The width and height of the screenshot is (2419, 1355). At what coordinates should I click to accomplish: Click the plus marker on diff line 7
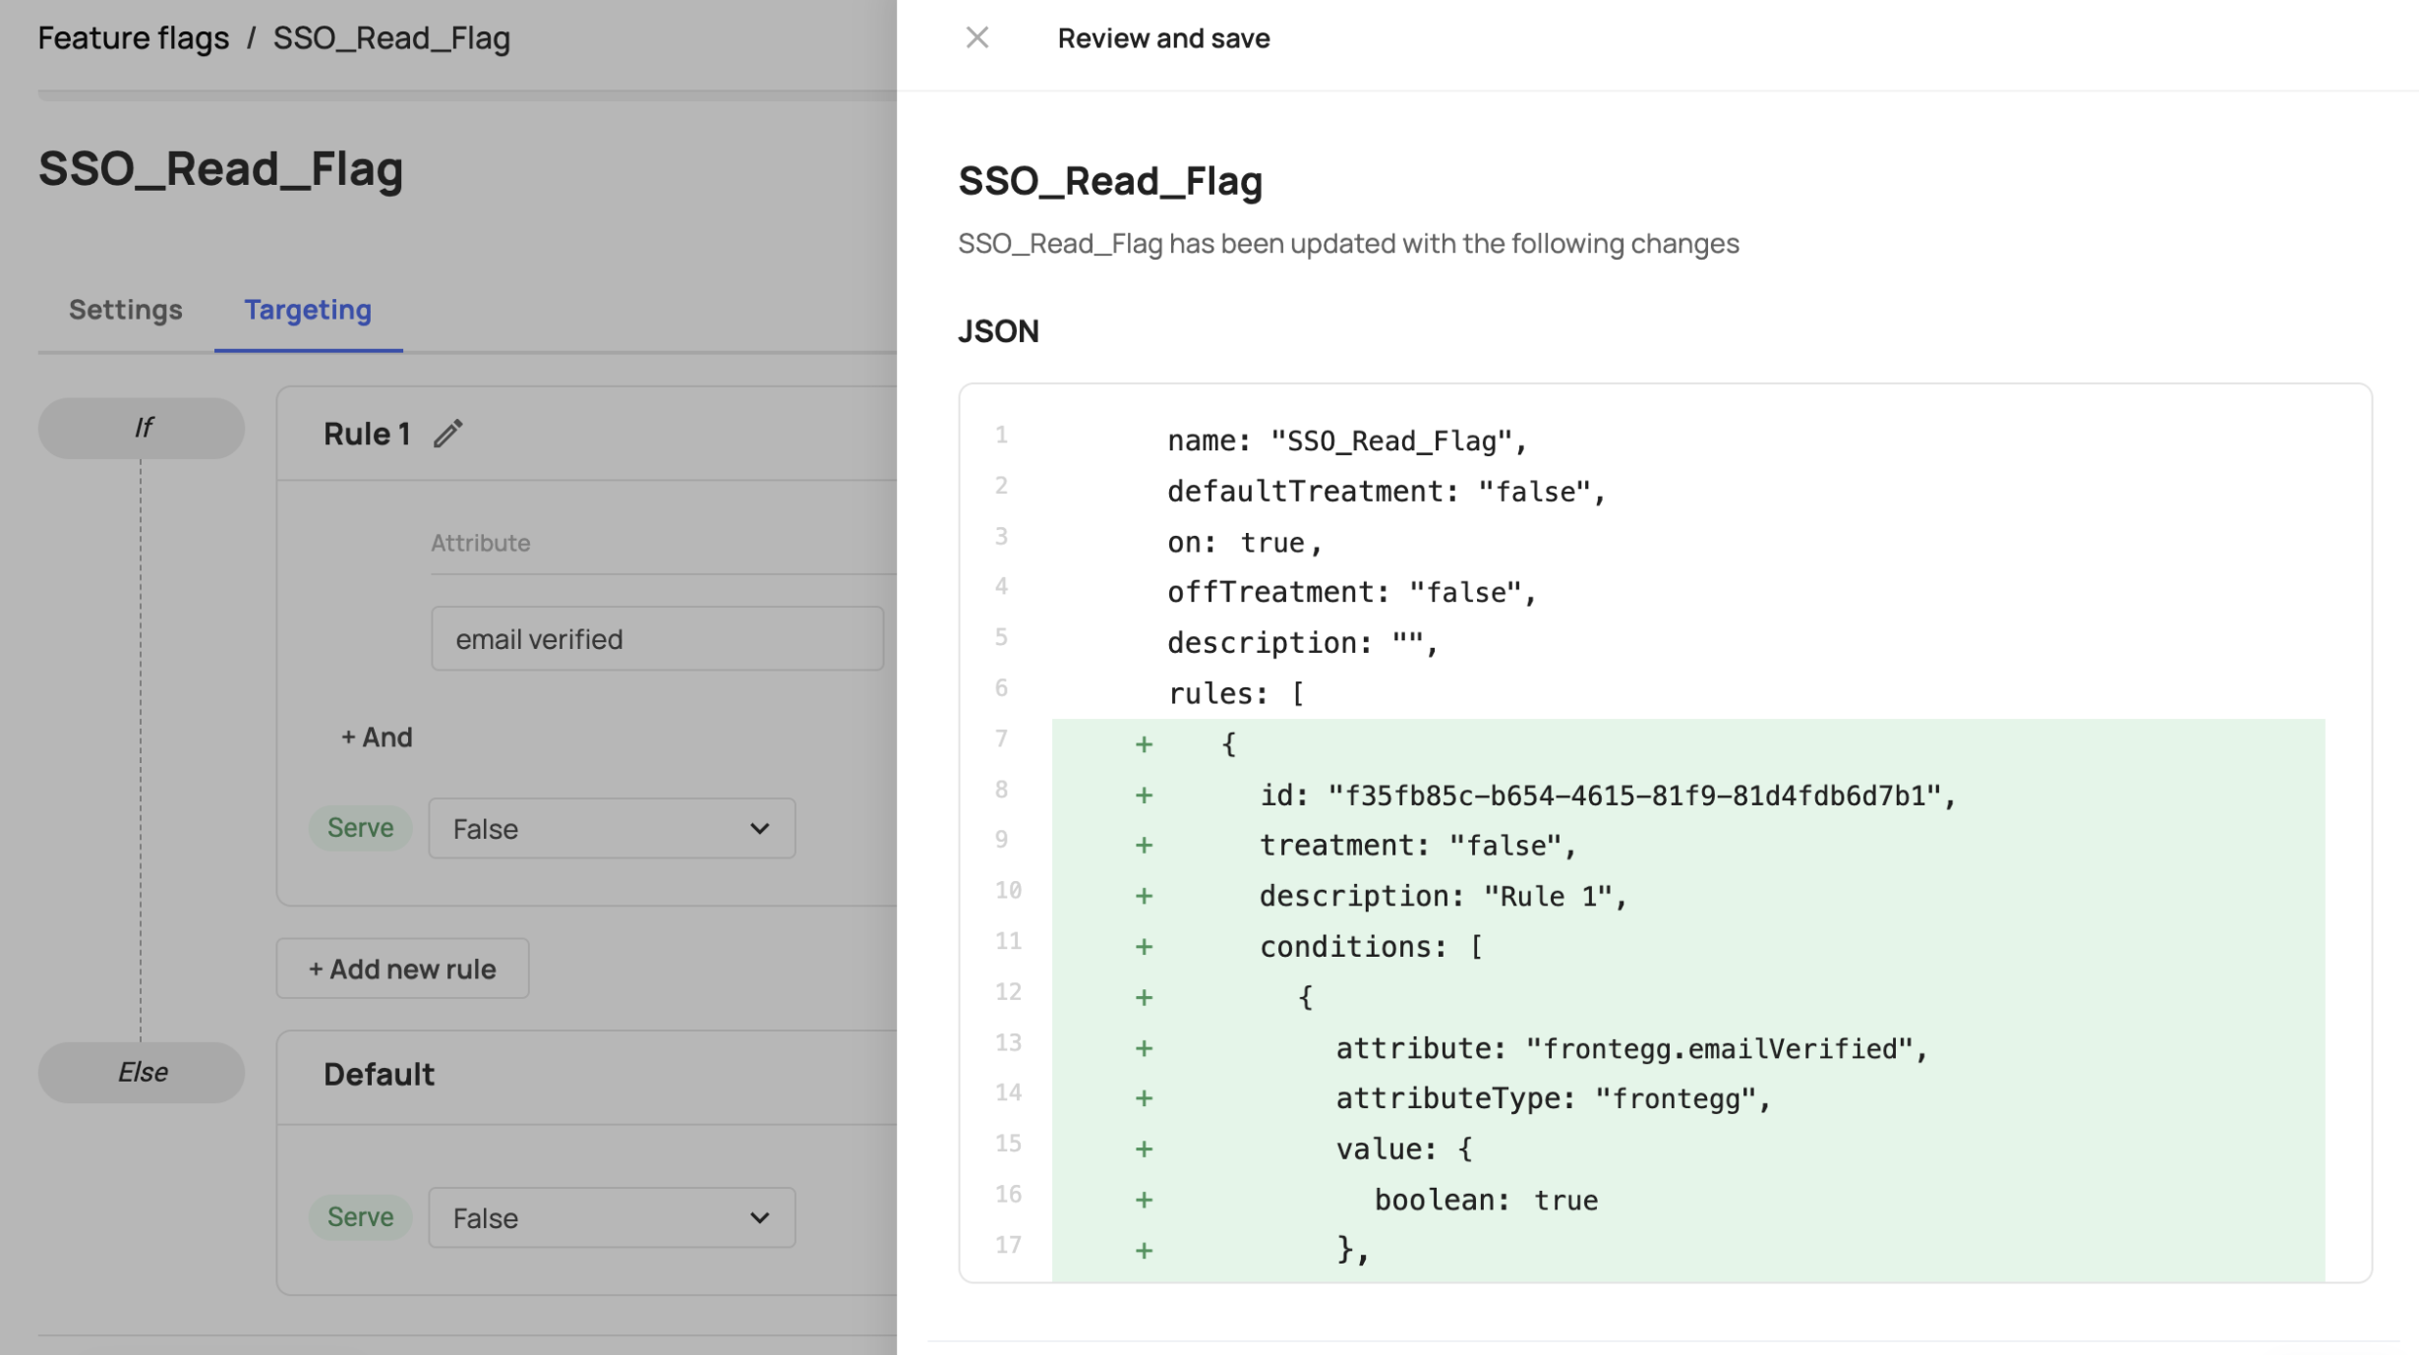[x=1144, y=744]
